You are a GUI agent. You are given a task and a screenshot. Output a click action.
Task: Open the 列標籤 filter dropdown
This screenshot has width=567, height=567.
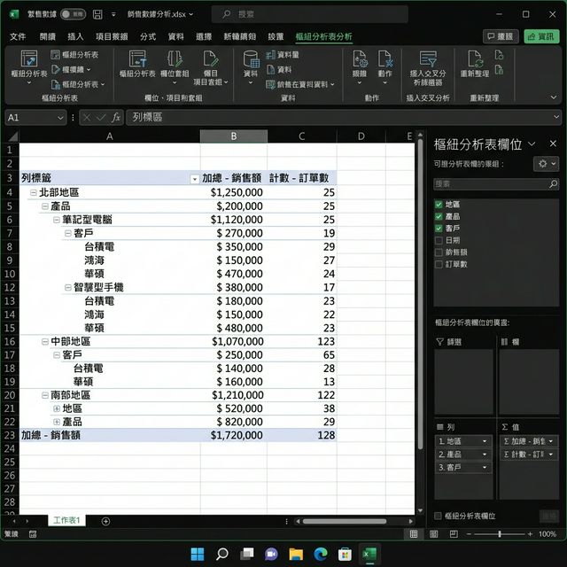pos(195,179)
